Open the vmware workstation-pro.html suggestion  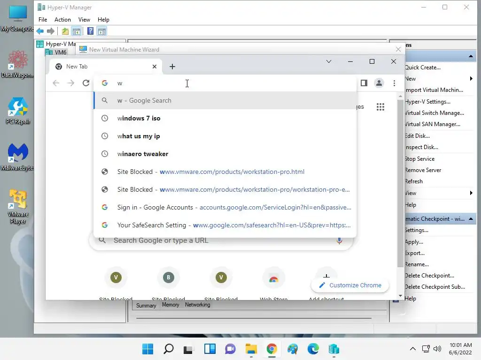(x=225, y=172)
